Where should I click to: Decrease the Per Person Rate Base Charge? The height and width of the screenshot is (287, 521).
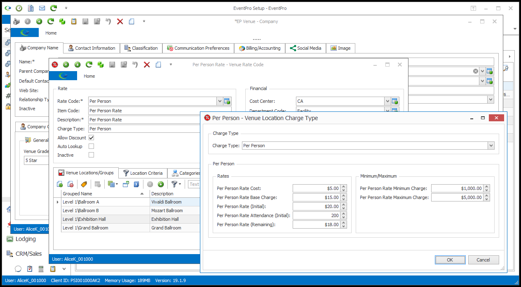pyautogui.click(x=344, y=199)
